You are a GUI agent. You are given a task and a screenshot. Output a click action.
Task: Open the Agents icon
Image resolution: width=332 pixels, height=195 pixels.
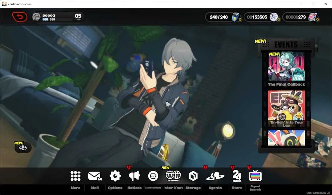click(215, 176)
